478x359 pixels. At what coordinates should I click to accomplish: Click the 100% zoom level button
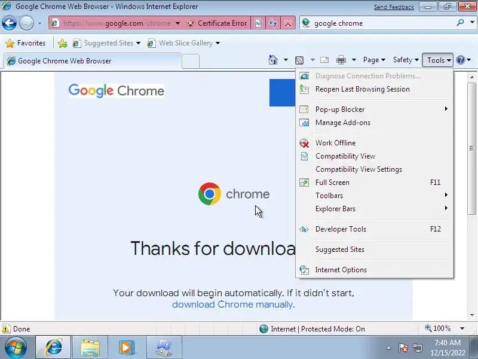[x=438, y=328]
